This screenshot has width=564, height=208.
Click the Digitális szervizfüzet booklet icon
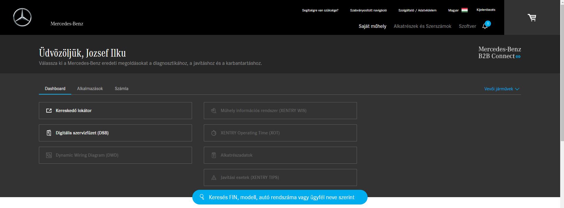click(49, 133)
